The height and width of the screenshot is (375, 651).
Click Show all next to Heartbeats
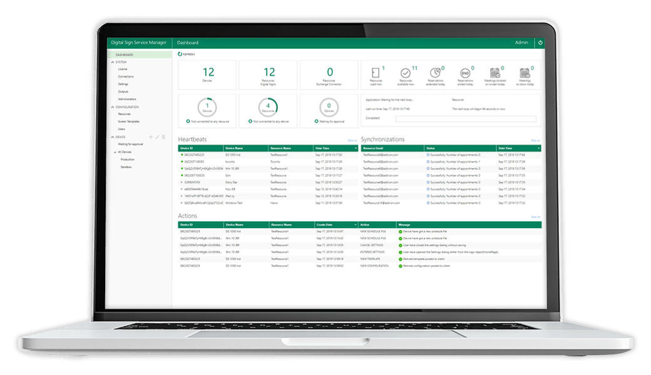[x=351, y=139]
